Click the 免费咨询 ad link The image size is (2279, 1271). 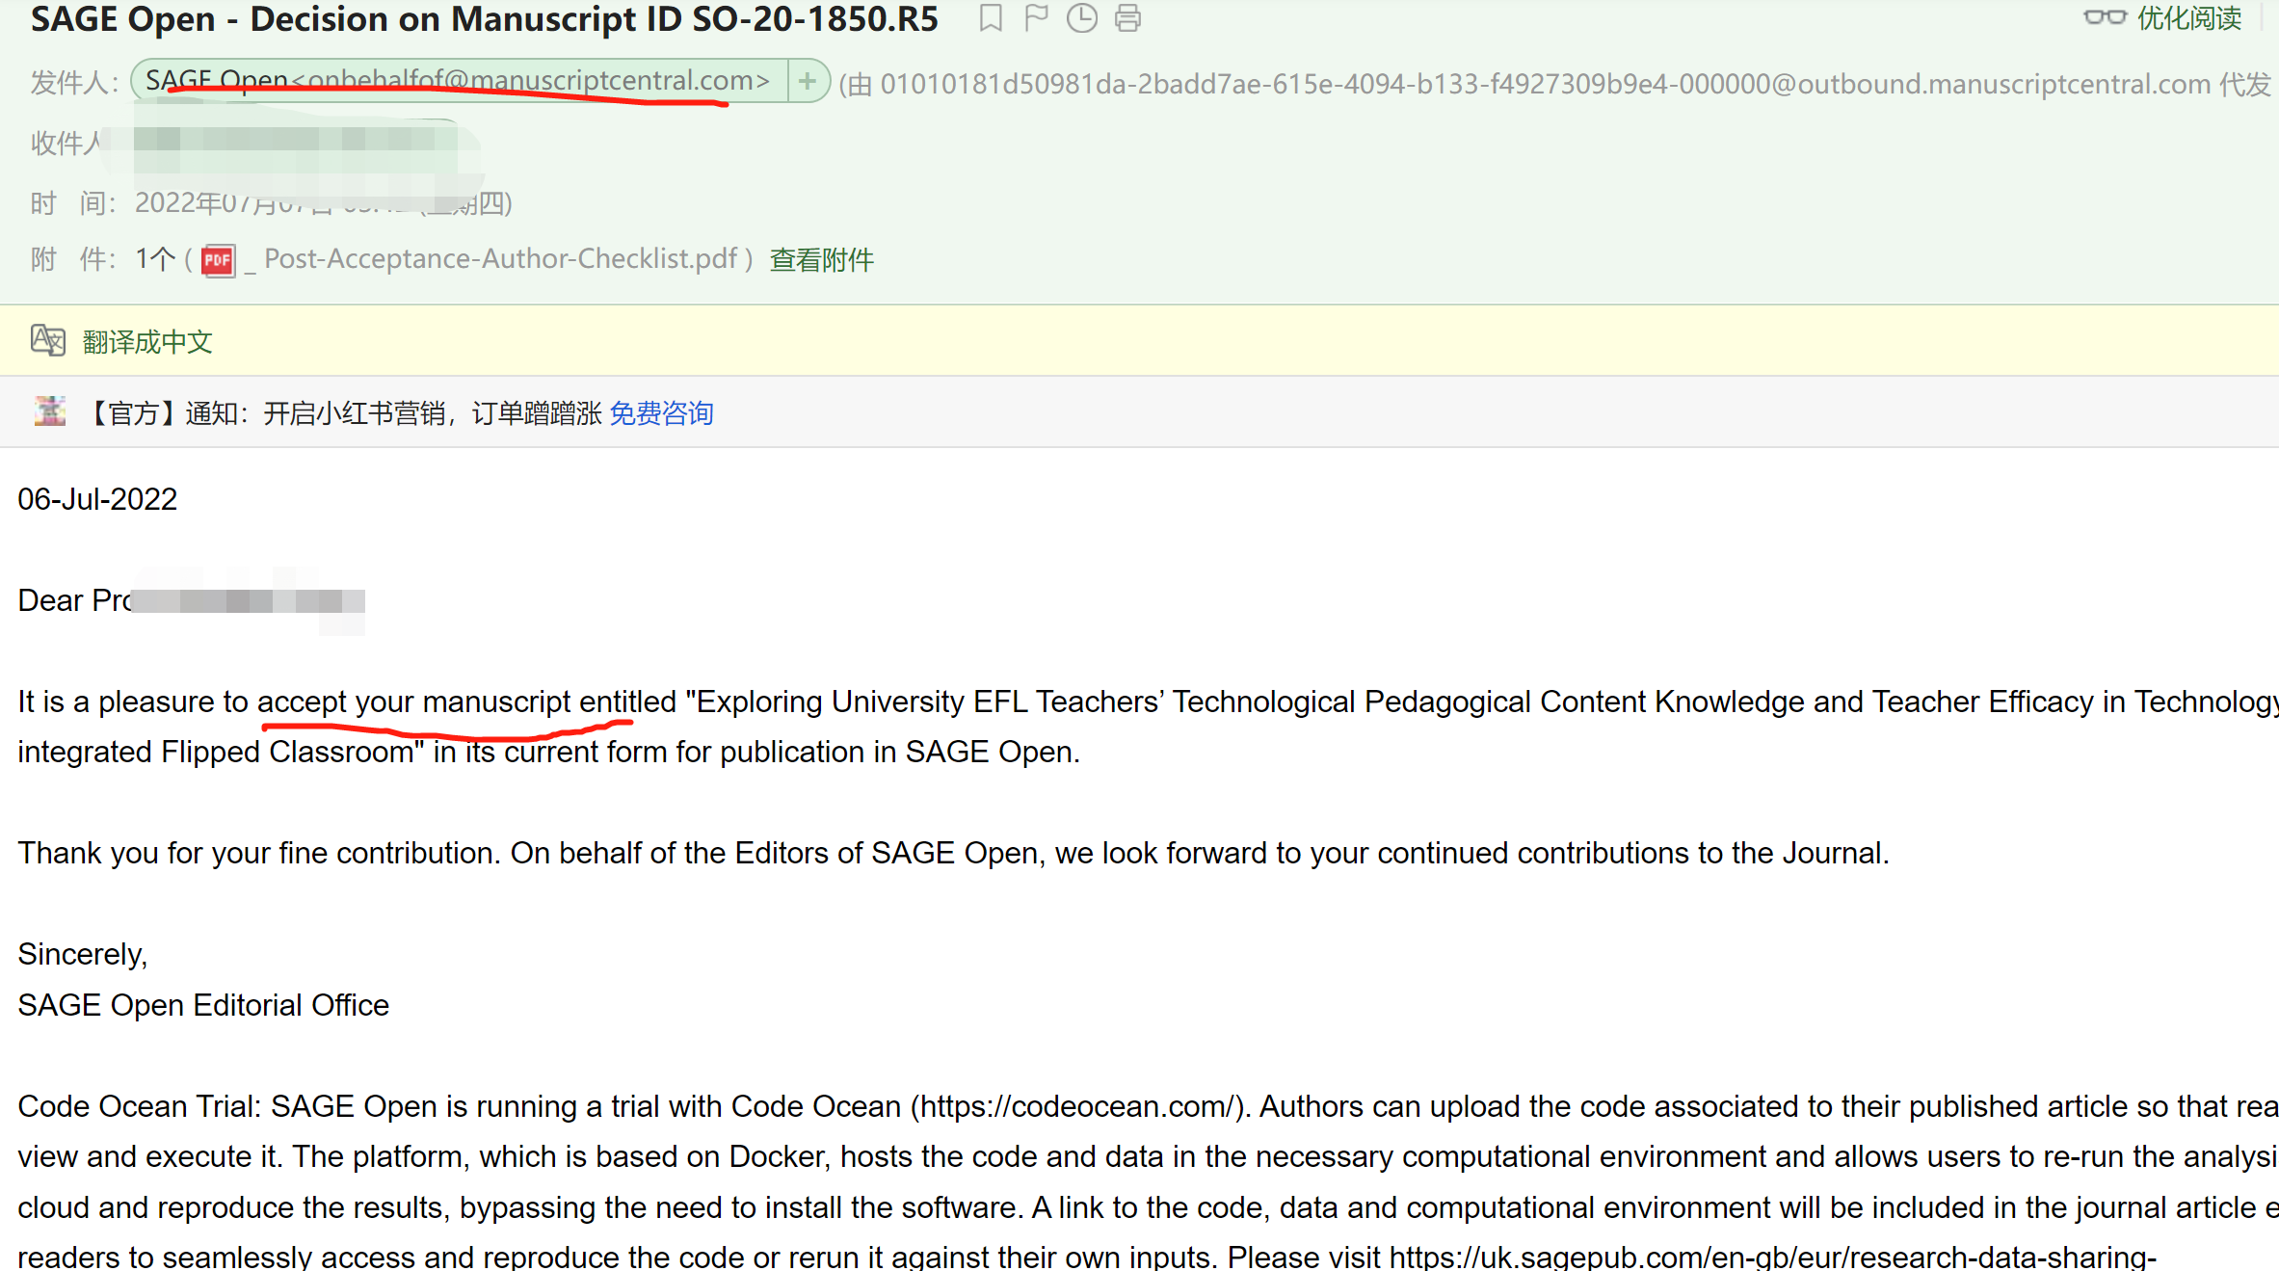click(x=661, y=413)
